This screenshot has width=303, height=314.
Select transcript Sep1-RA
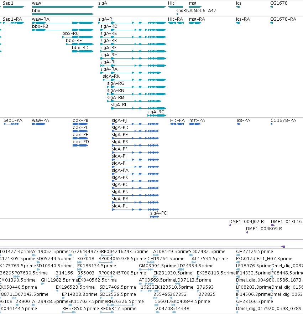tap(14, 23)
